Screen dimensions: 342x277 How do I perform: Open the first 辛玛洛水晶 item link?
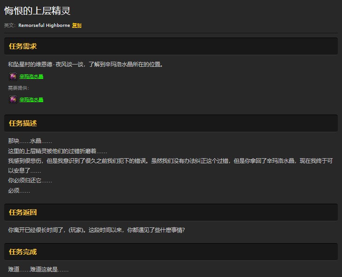click(x=31, y=77)
